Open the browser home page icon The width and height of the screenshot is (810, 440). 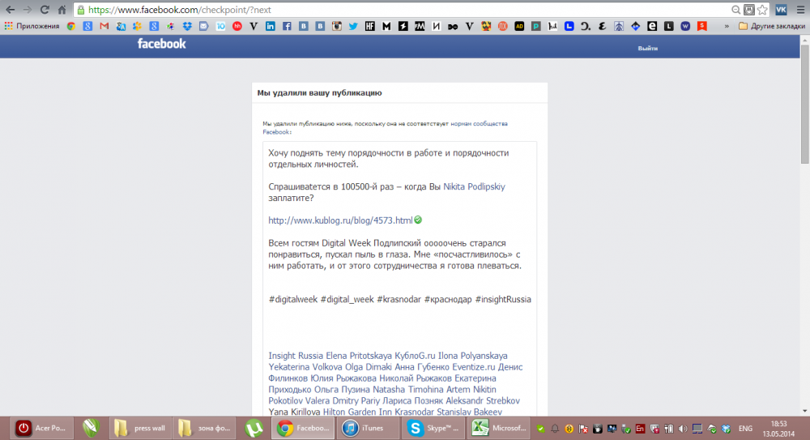click(x=62, y=10)
